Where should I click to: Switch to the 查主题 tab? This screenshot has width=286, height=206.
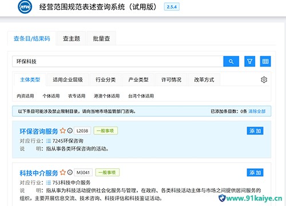tap(71, 38)
